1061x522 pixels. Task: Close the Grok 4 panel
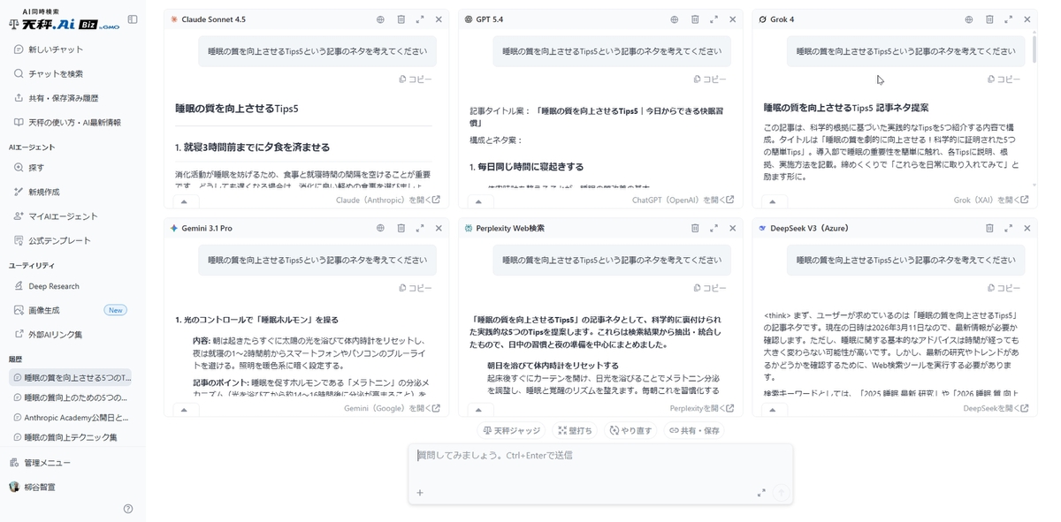click(x=1027, y=19)
